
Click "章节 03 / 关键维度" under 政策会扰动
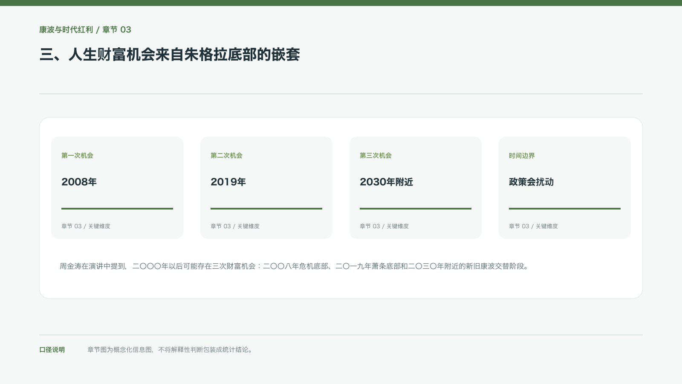pos(533,226)
